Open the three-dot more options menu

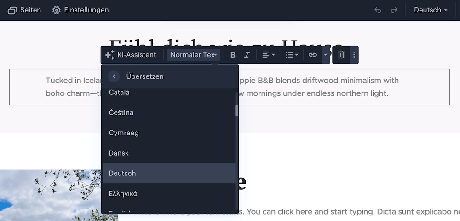click(x=354, y=55)
